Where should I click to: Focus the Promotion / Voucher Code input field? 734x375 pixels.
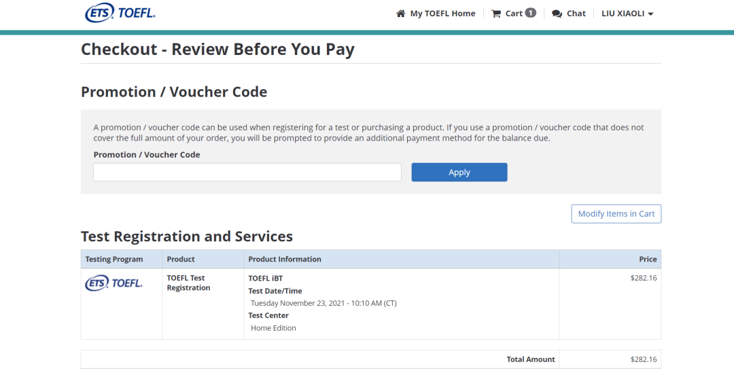247,173
